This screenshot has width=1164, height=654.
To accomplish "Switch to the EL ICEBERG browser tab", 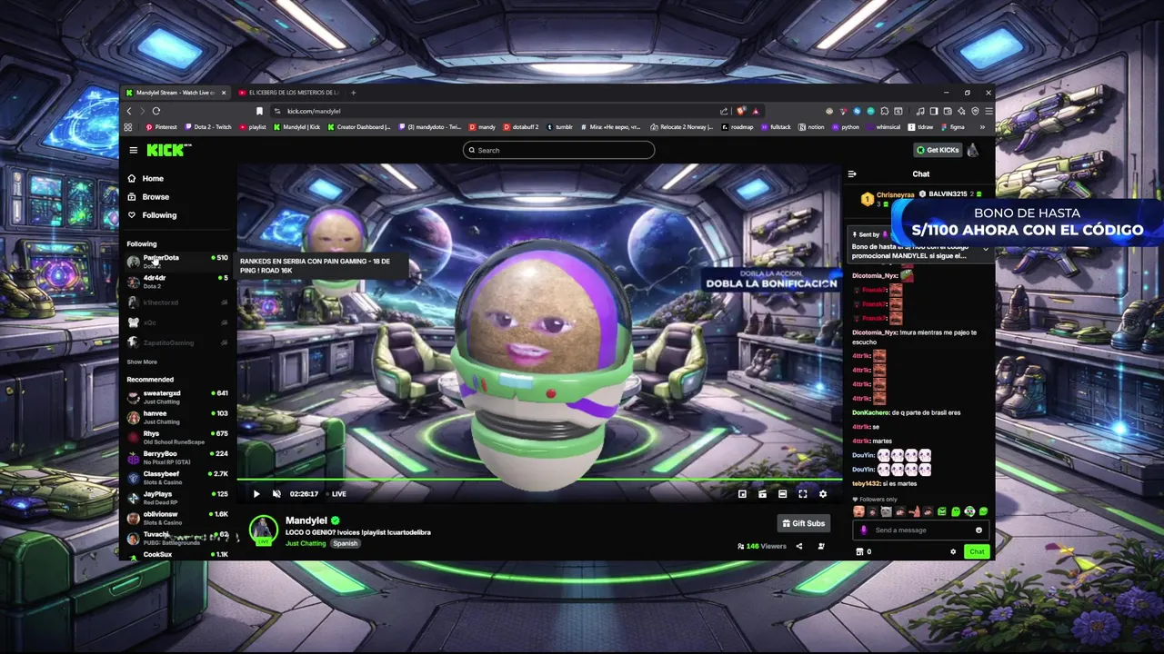I will tap(289, 93).
